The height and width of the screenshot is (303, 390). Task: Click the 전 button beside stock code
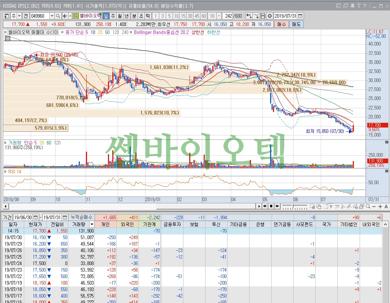(26, 16)
